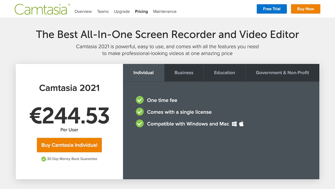This screenshot has width=335, height=189.
Task: Select Pricing in the top navigation
Action: pos(141,11)
